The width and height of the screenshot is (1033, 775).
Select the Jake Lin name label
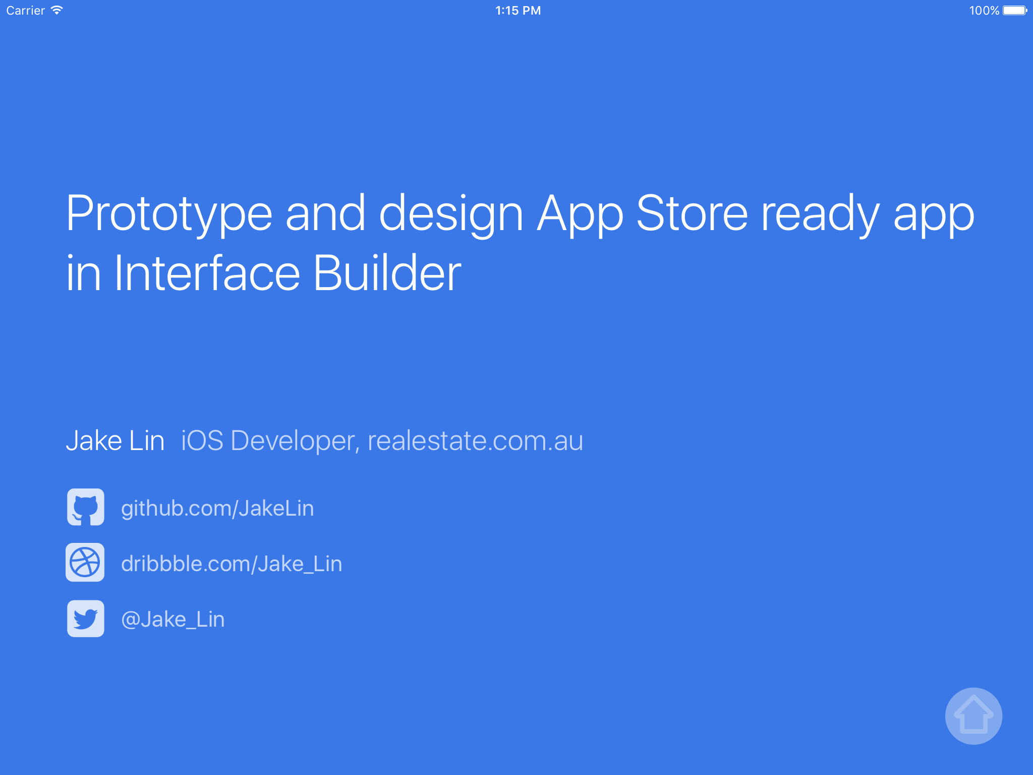pos(115,440)
